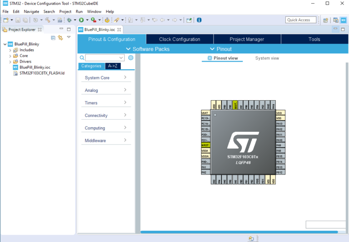Click the Open Perspective icon

pyautogui.click(x=326, y=20)
